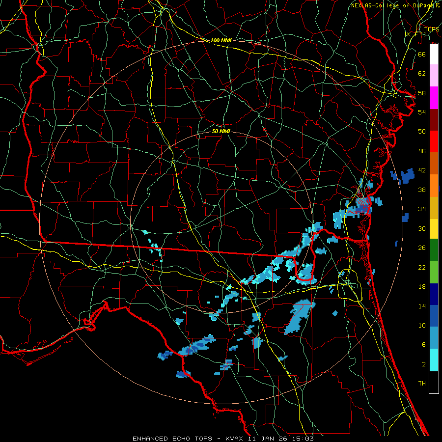
Task: Click the 10 value in the legend
Action: point(422,325)
